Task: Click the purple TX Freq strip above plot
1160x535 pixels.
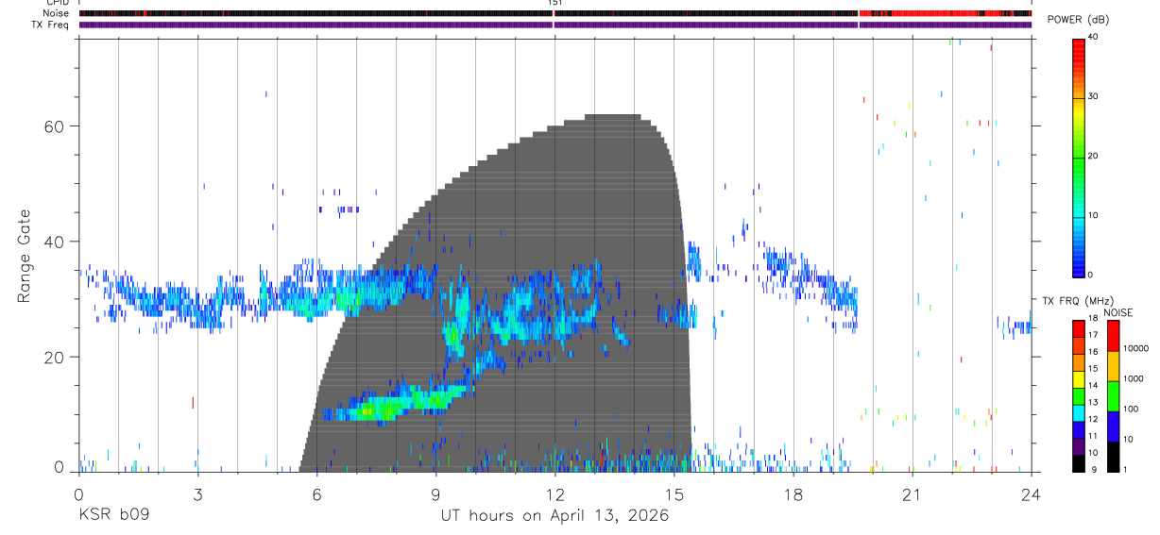Action: pos(554,25)
